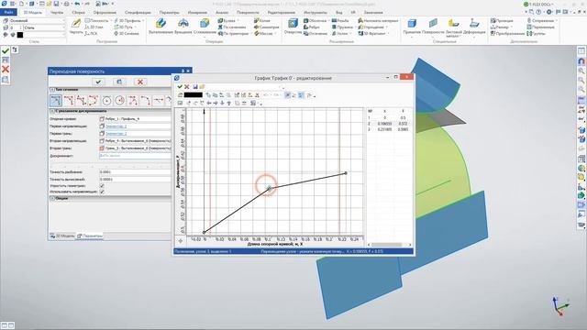587x330 pixels.
Task: Cancel with red X in left toolbar
Action: click(x=6, y=70)
